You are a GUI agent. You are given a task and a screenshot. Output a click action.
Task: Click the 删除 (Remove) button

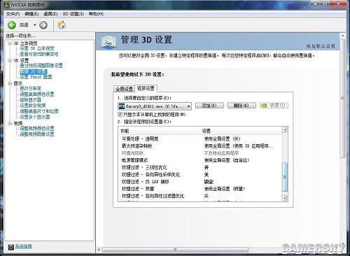[x=241, y=106]
